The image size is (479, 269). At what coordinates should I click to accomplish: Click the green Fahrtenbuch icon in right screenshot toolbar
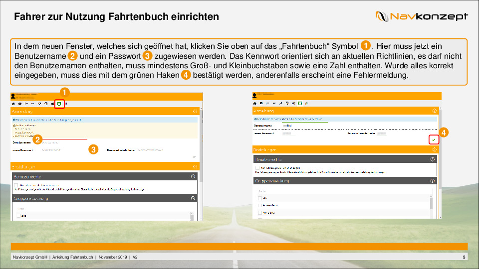[300, 103]
